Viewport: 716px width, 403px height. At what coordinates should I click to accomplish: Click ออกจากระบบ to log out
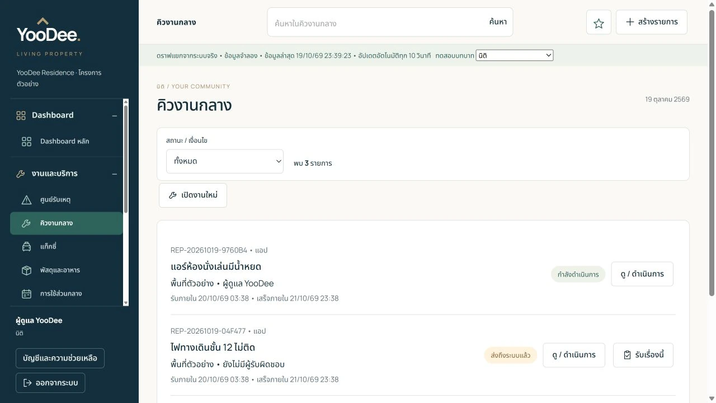click(x=50, y=383)
